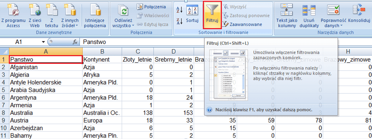372x139 pixels.
Task: Open Właściwości in Połączenia group
Action: 153,16
